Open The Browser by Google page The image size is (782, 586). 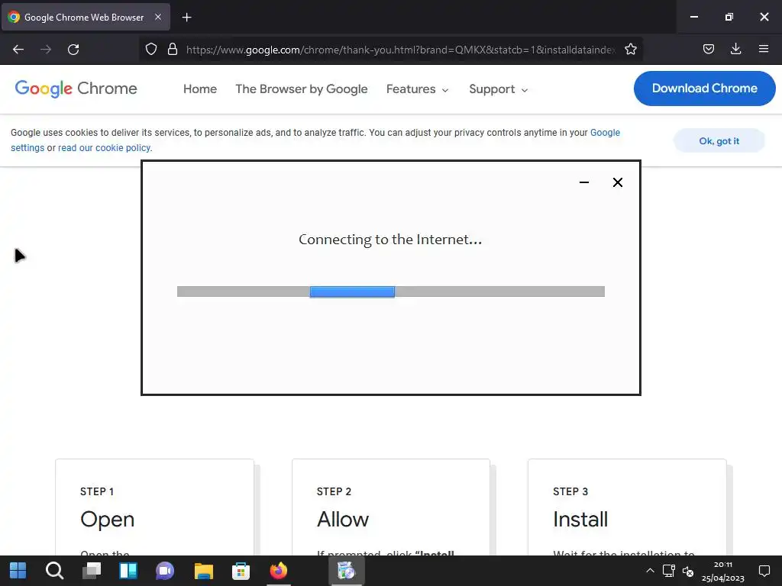click(301, 89)
